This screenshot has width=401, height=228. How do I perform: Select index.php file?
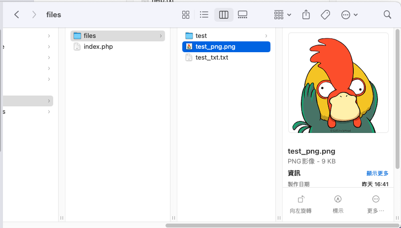[118, 46]
